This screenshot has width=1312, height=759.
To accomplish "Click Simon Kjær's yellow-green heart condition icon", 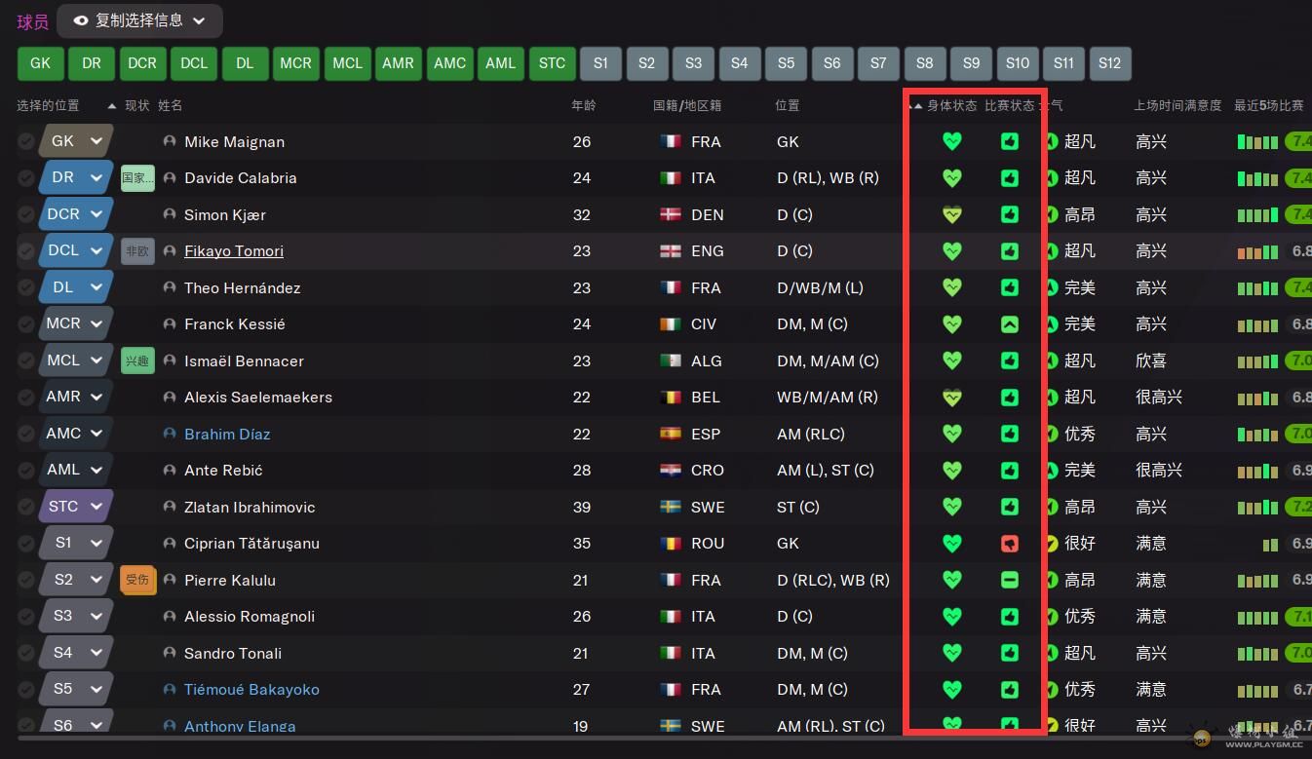I will pyautogui.click(x=952, y=214).
